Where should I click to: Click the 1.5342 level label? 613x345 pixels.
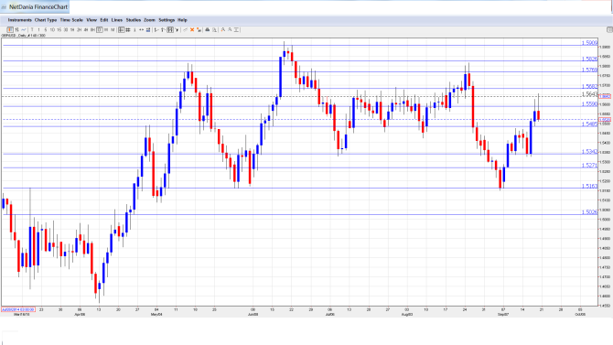[x=589, y=151]
